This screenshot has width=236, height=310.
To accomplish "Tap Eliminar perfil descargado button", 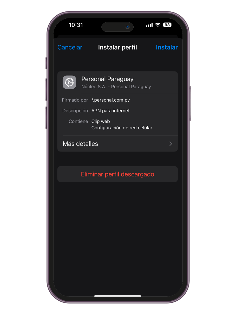I will click(117, 174).
